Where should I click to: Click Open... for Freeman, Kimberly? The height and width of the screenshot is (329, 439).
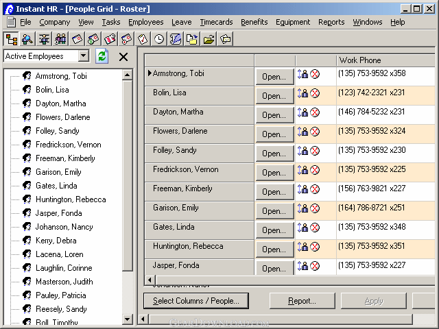[274, 192]
